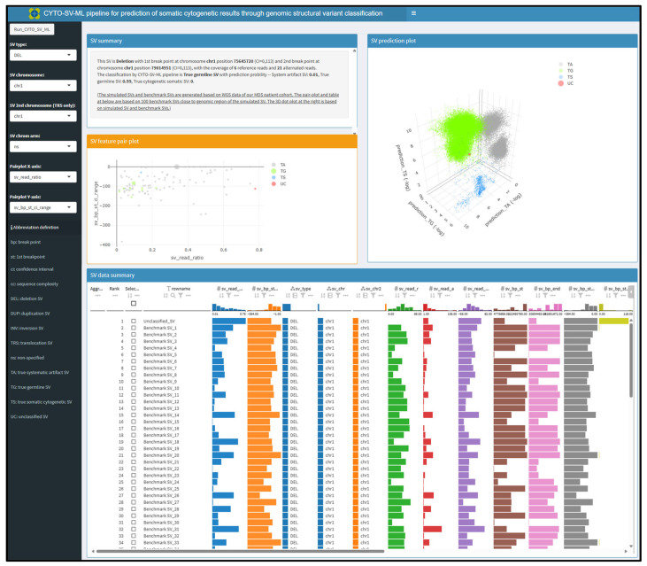Click the filter icon under sv_chr column
Screen dimensions: 647x566
338,296
